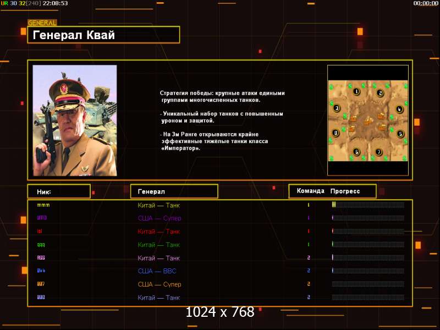Click the purple 'США — Супер' general entry
The image size is (440, 330).
159,218
